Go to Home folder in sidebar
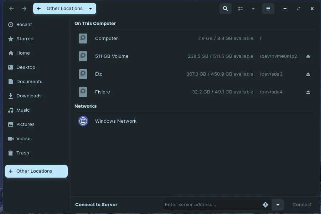Viewport: 321px width, 214px height. (36, 53)
